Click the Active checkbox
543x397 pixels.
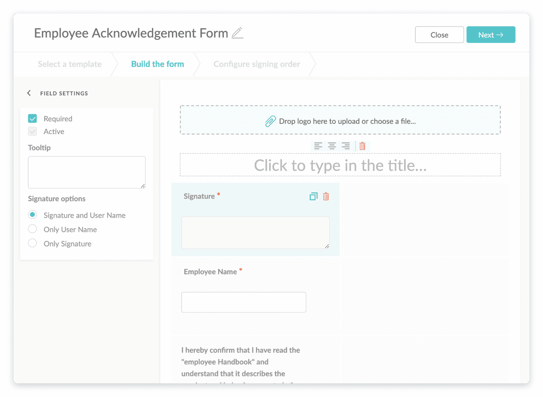(32, 131)
